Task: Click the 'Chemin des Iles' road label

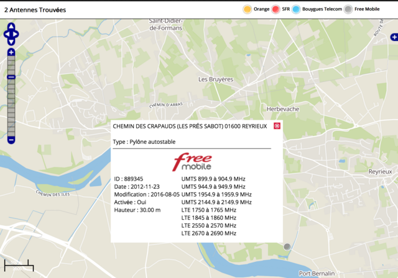Action: 53,194
